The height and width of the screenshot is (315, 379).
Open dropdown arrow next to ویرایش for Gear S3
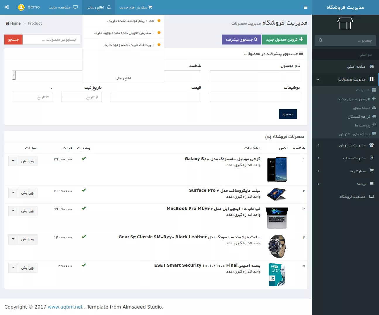[13, 239]
